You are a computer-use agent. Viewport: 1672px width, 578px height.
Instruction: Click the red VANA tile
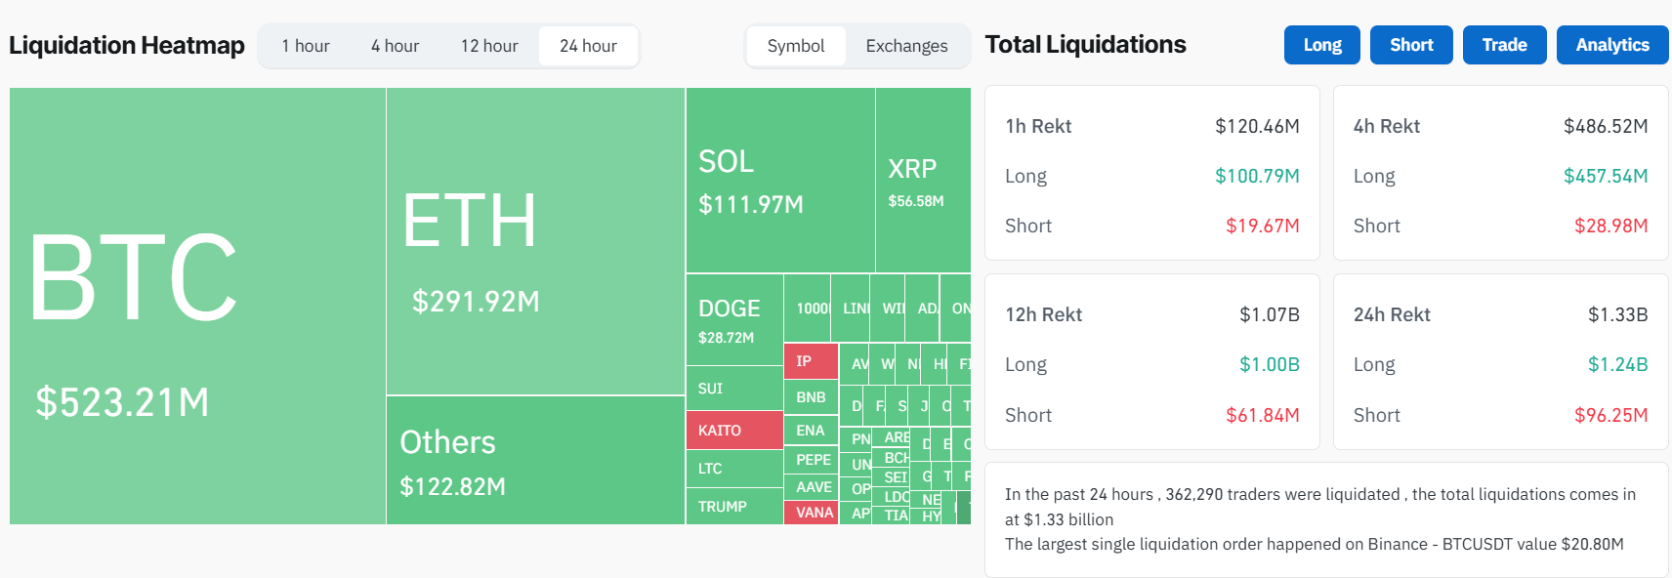[812, 513]
